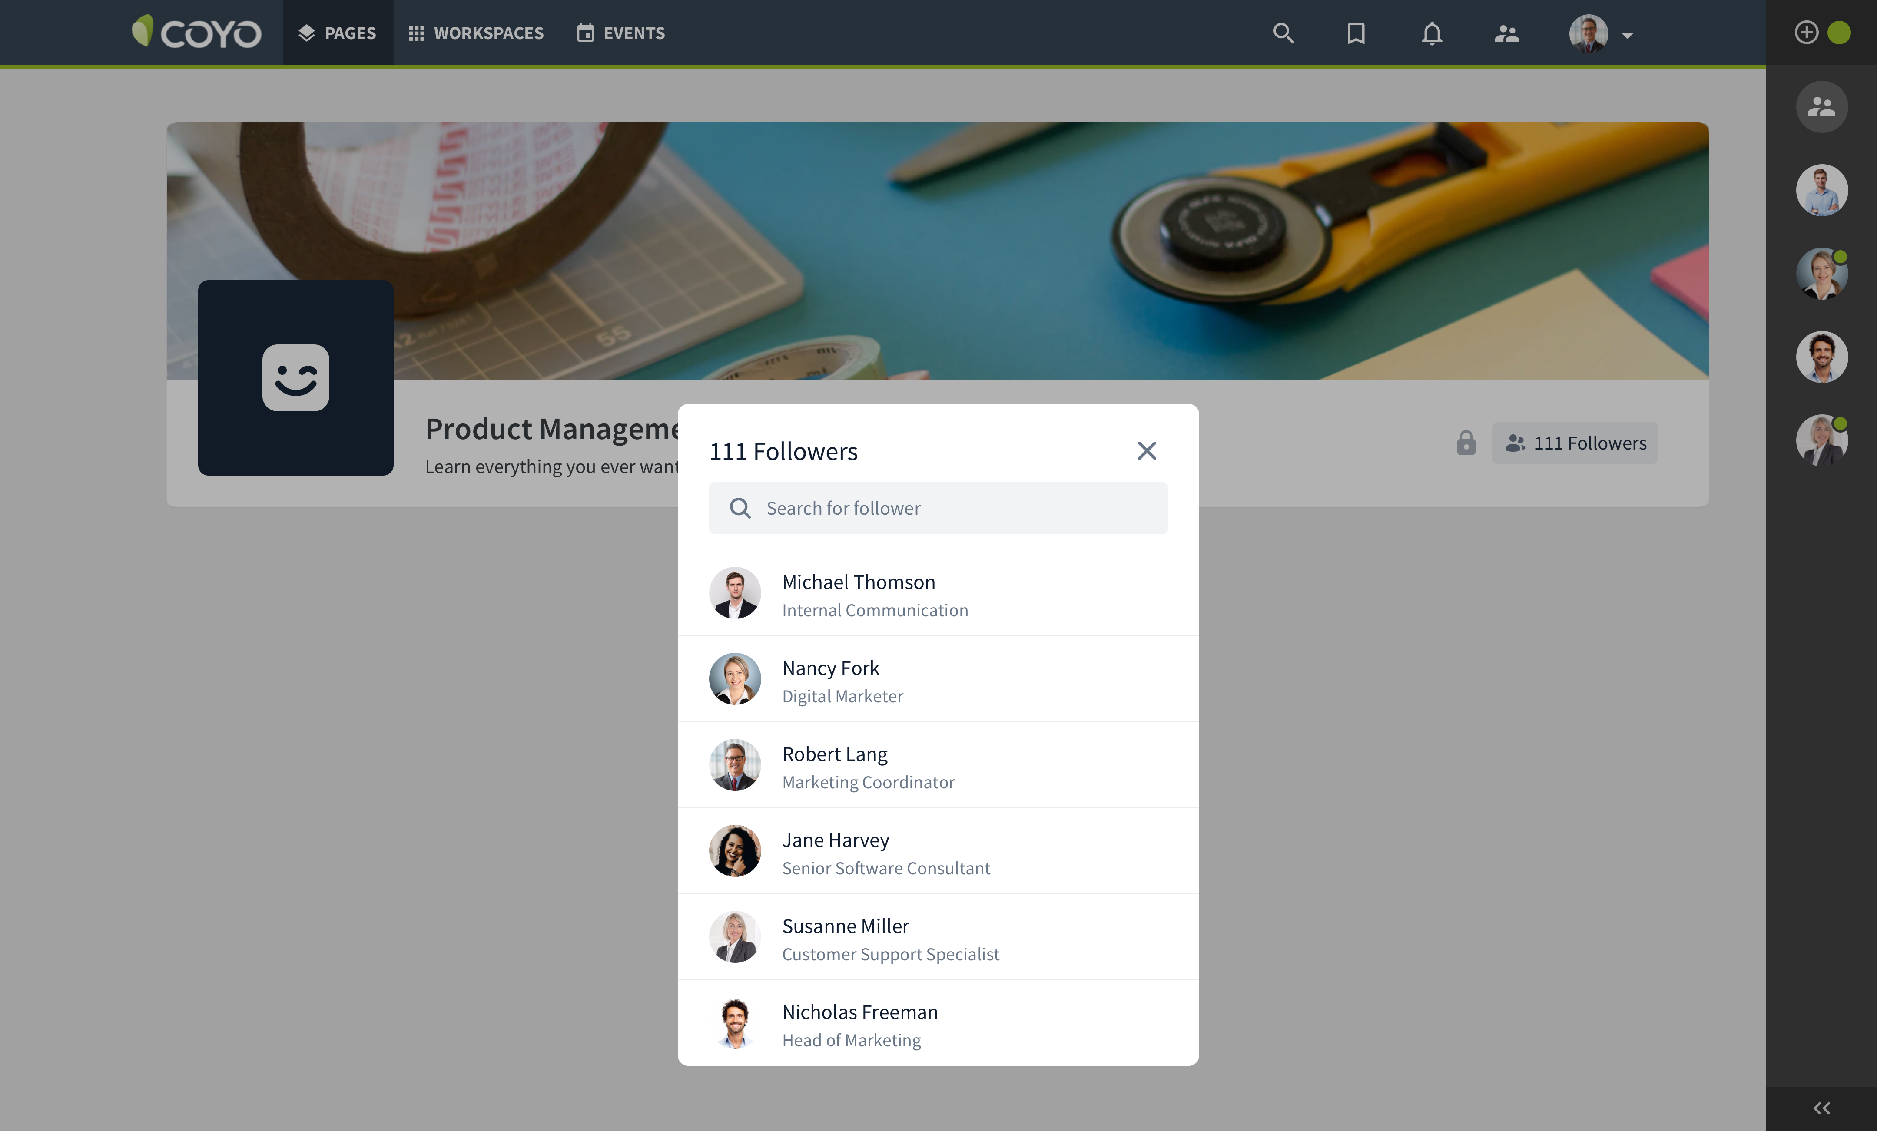Click the plus circle icon in the sidebar
This screenshot has width=1877, height=1131.
click(1806, 33)
